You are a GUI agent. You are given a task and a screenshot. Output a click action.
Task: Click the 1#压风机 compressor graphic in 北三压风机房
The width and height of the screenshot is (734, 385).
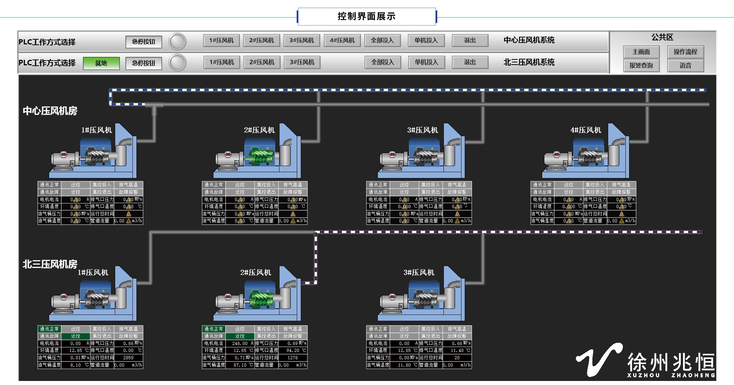(x=93, y=297)
